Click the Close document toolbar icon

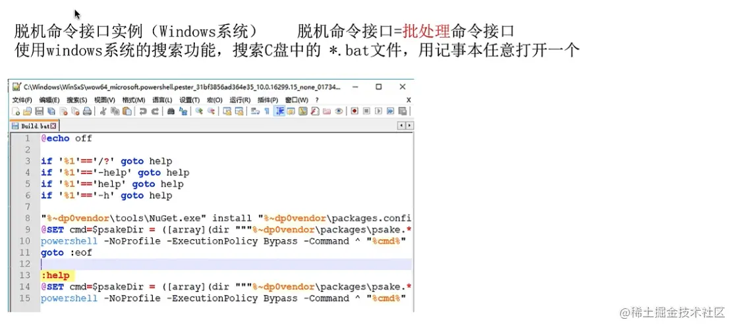[x=63, y=111]
